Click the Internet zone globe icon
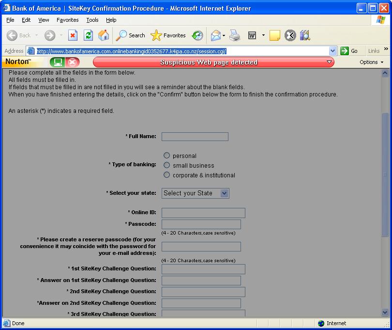The image size is (392, 330). (321, 323)
